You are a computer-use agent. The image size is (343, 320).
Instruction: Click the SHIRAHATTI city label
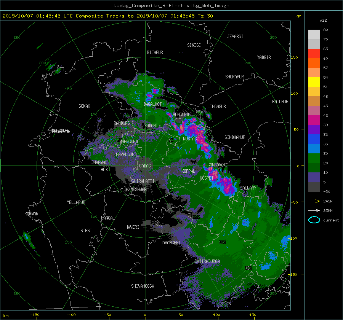click(x=143, y=181)
